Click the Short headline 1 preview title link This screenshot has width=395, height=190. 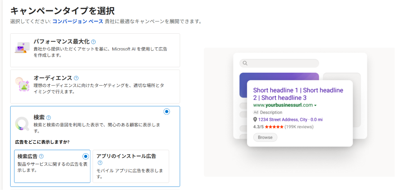click(298, 94)
